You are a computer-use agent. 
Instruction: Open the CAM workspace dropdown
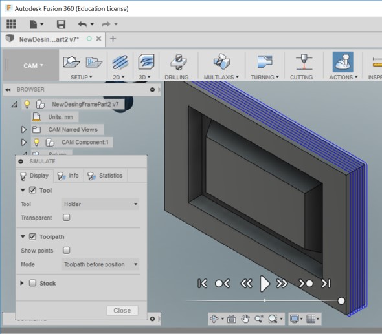tap(33, 65)
